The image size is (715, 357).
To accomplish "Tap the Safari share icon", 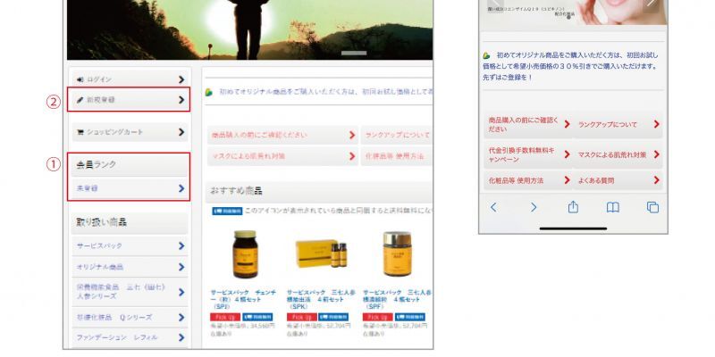I will pyautogui.click(x=573, y=207).
